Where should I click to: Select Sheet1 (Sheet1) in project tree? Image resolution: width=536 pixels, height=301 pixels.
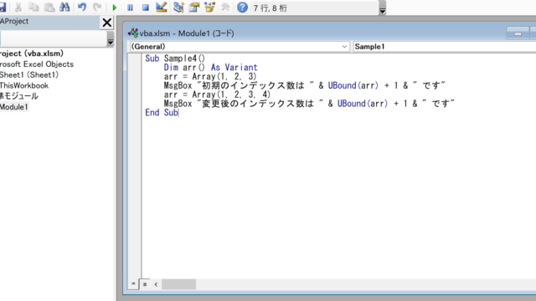(x=29, y=74)
